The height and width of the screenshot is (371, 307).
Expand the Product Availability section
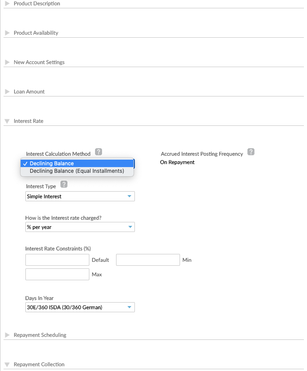7,32
